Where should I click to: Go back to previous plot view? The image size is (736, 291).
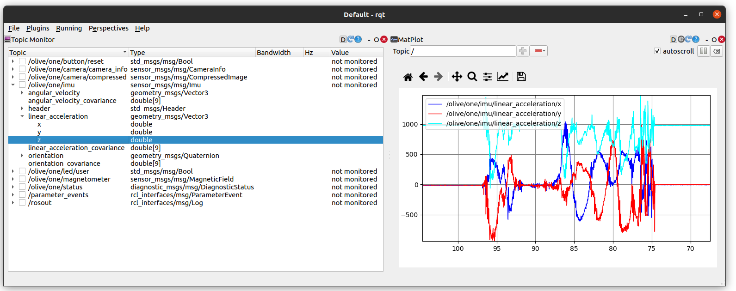pyautogui.click(x=423, y=77)
